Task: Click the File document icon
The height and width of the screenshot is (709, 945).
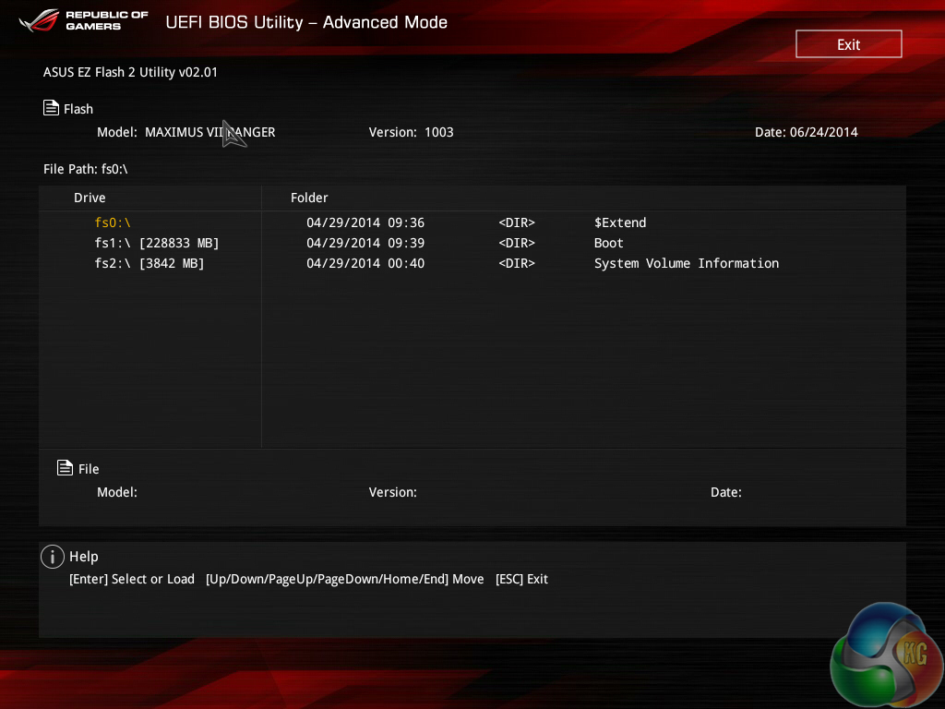Action: pos(66,468)
